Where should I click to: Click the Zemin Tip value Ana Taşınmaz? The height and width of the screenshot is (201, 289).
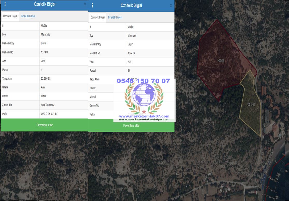pos(48,105)
